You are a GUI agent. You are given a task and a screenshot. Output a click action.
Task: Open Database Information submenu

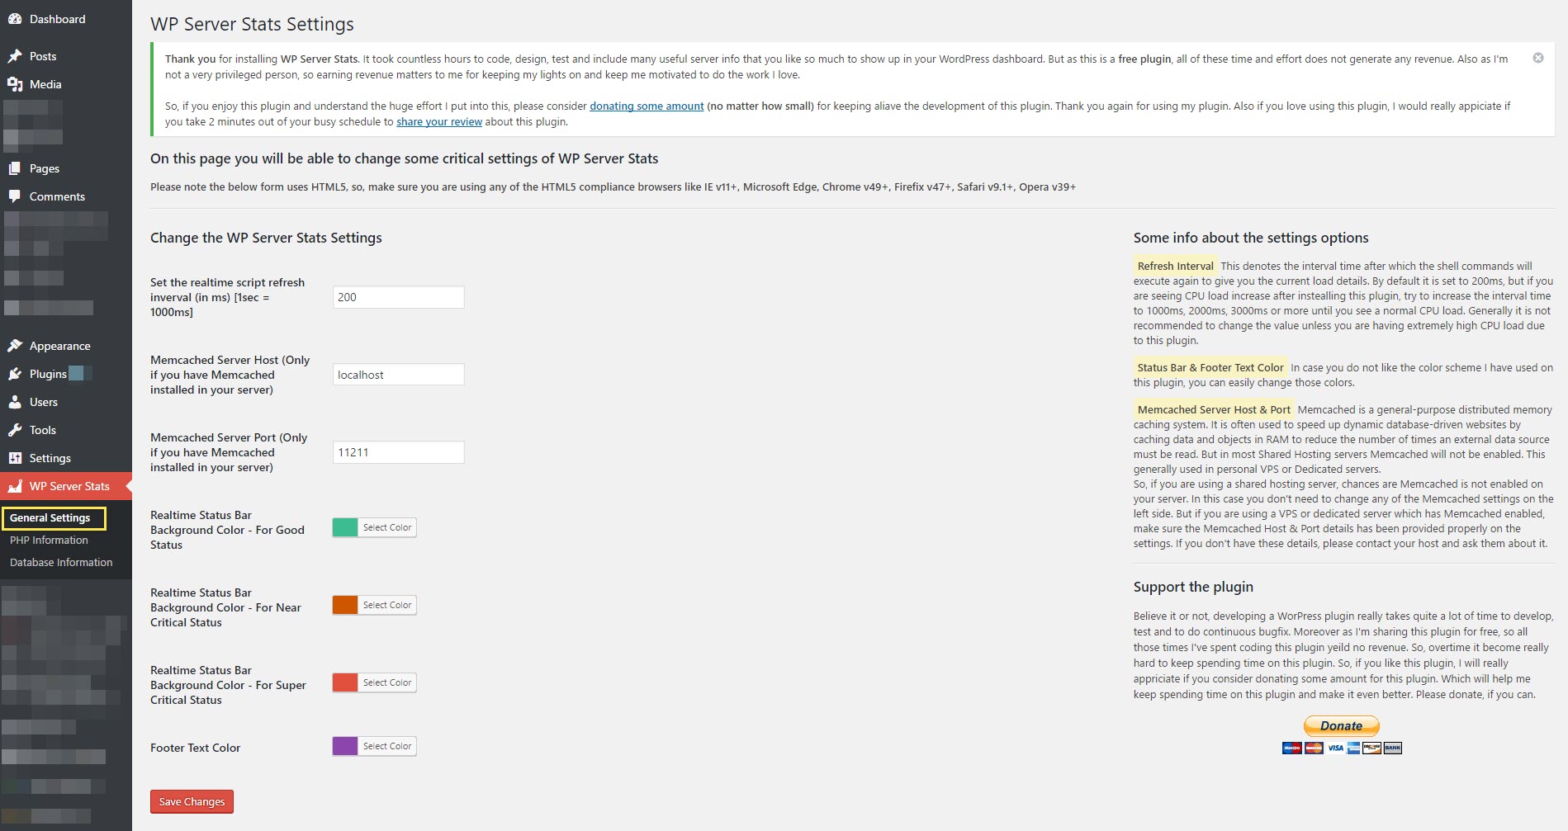[x=61, y=563]
